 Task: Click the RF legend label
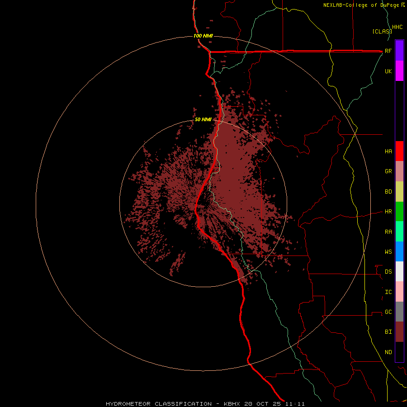(388, 51)
